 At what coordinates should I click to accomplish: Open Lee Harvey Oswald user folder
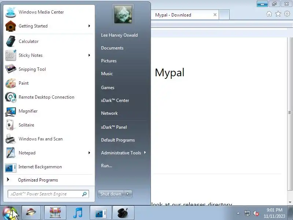click(x=119, y=35)
